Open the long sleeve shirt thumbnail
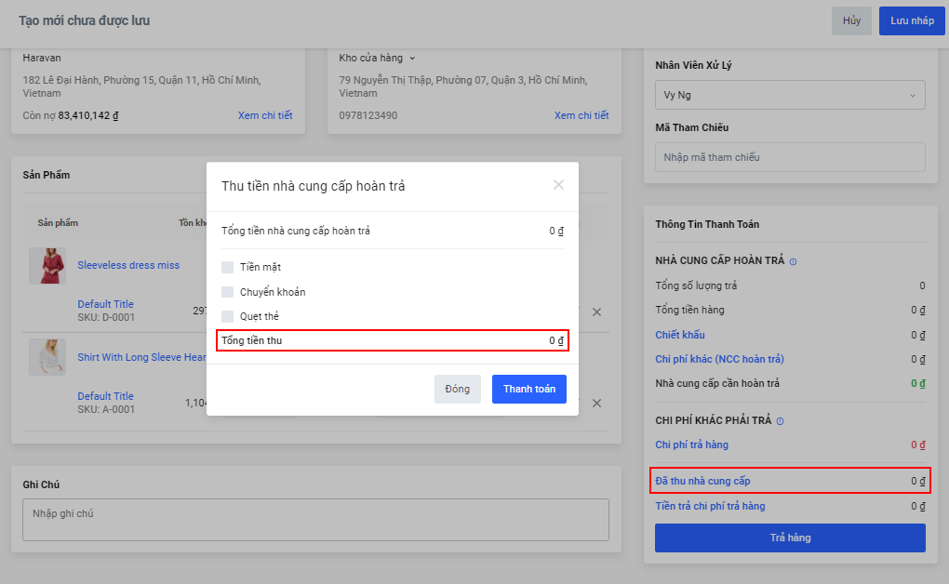This screenshot has width=949, height=584. click(47, 357)
